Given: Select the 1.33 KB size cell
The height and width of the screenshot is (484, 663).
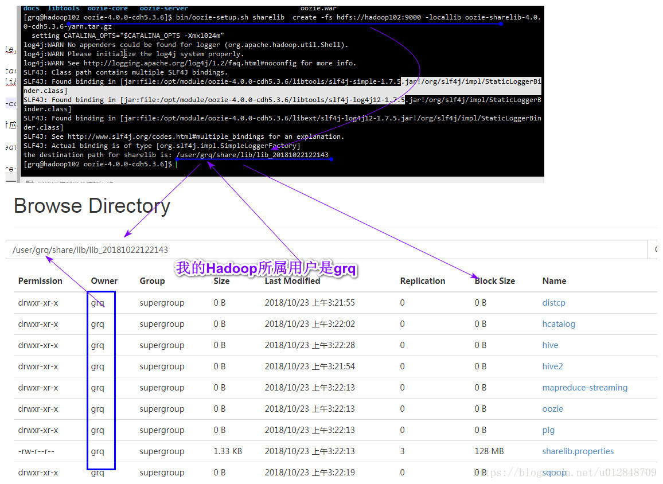Looking at the screenshot, I should [x=228, y=451].
